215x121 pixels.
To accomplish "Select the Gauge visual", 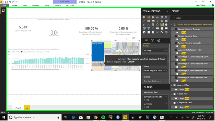I will (153, 28).
